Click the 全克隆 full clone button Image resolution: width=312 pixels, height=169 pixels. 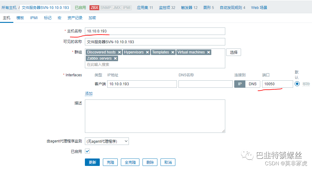(x=130, y=162)
